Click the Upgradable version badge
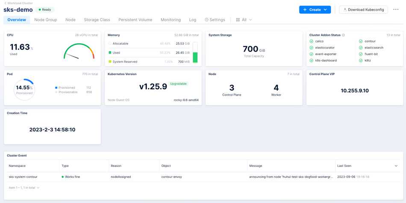 coord(178,84)
